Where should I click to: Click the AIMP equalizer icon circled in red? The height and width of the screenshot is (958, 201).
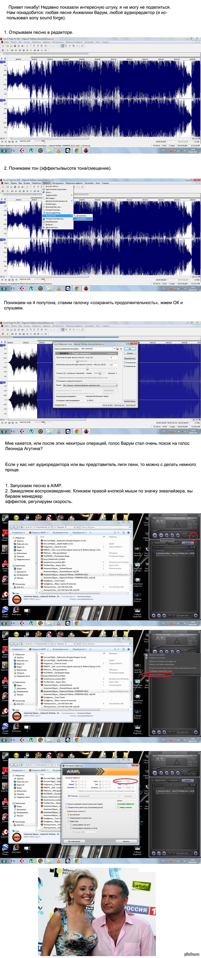click(x=193, y=536)
